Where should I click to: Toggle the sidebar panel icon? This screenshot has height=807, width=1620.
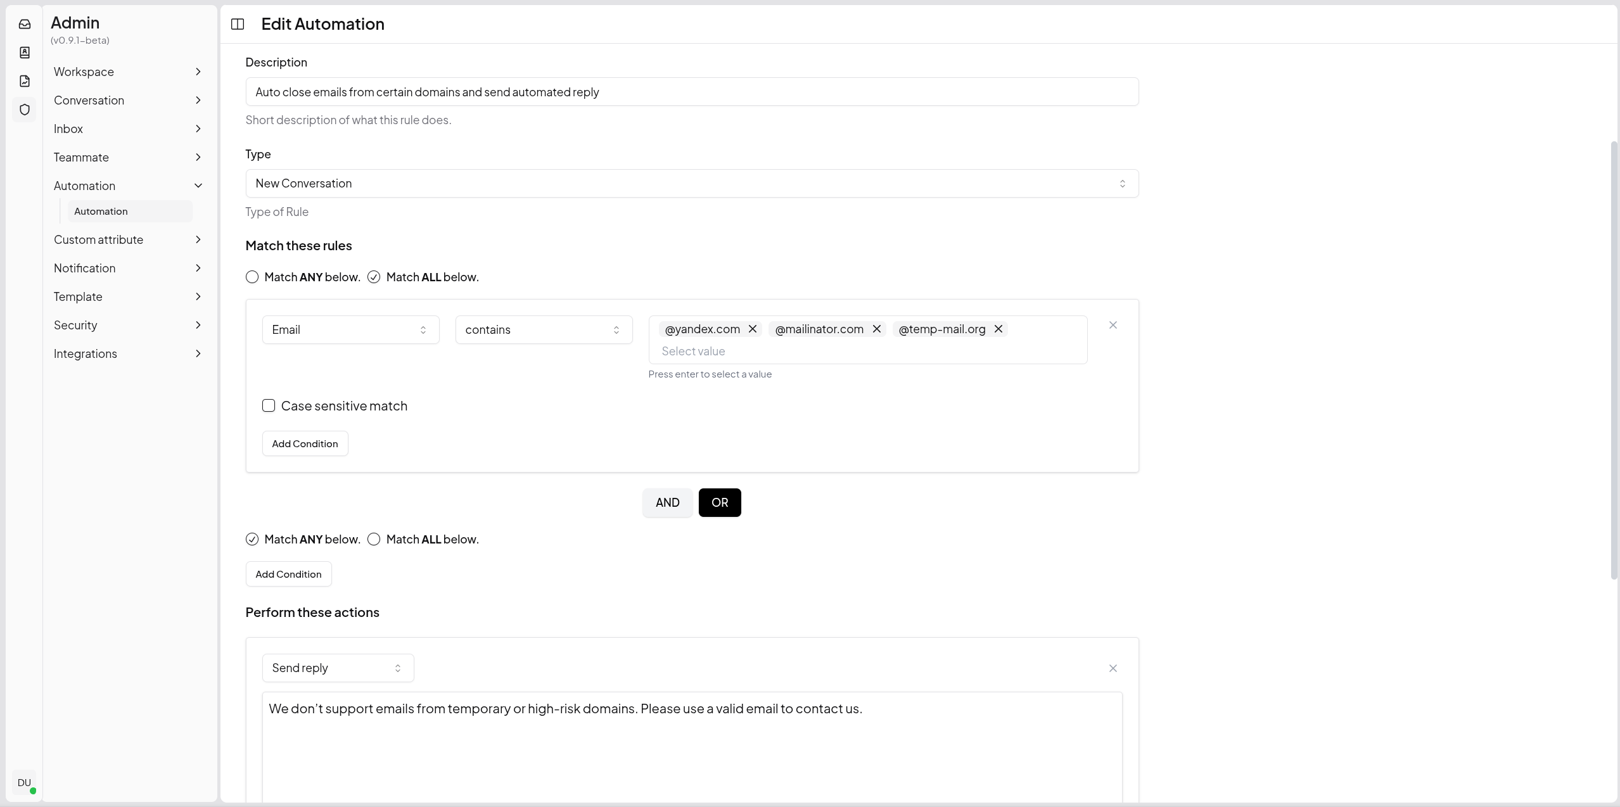238,24
